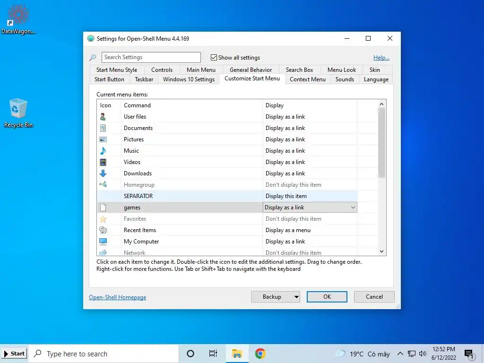Screen dimensions: 484x363
Task: Click the OK button
Action: (x=327, y=297)
